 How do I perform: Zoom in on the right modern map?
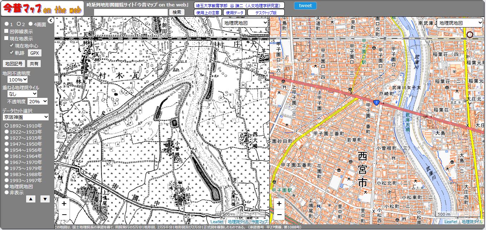click(x=279, y=204)
